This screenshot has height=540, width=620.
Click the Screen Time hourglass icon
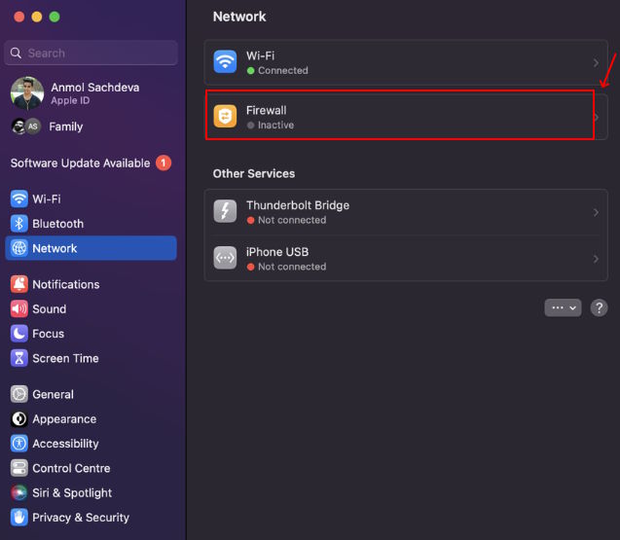tap(19, 358)
